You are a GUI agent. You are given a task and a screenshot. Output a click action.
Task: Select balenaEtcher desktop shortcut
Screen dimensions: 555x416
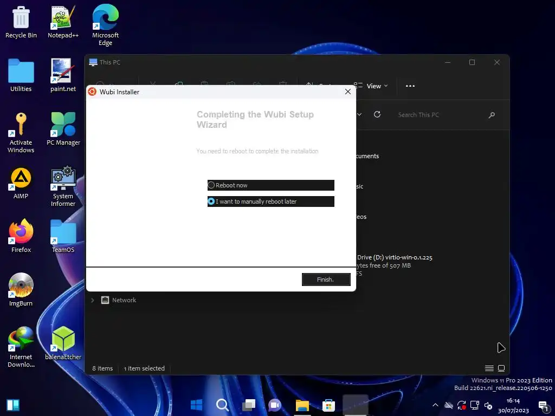tap(63, 343)
